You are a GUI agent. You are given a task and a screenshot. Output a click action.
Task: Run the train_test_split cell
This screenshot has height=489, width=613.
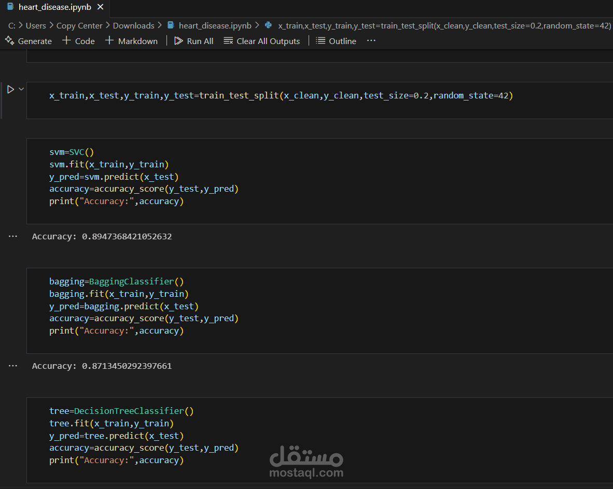tap(10, 90)
